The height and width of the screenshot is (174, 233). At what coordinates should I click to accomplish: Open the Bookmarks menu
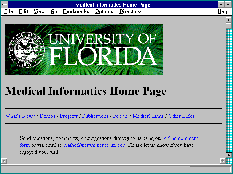(x=76, y=11)
